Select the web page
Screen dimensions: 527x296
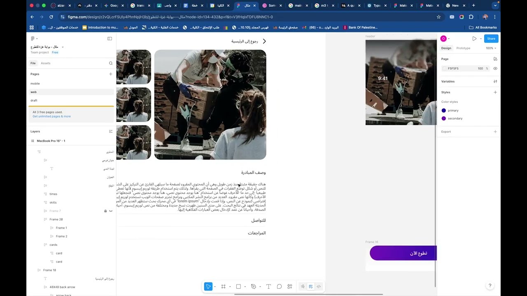(71, 92)
